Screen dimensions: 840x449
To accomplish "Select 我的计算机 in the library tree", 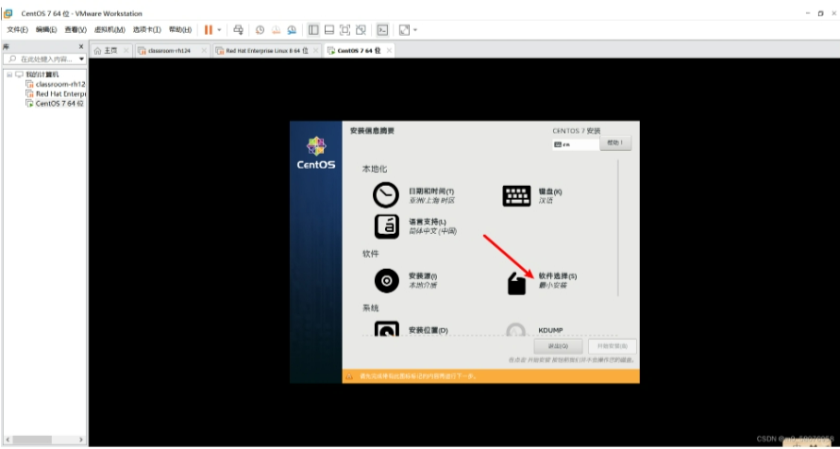I will click(x=42, y=75).
